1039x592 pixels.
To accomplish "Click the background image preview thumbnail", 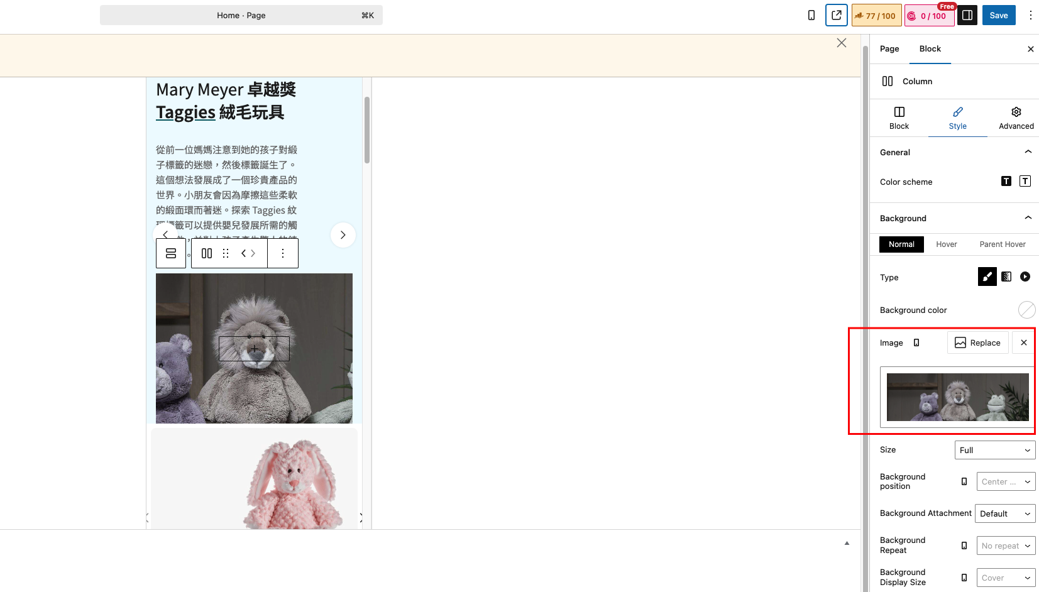I will coord(957,397).
